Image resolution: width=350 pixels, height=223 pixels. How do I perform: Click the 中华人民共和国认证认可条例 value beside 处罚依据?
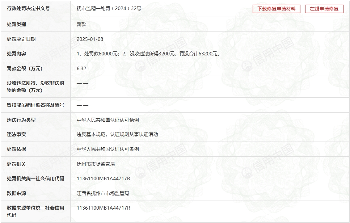pyautogui.click(x=108, y=149)
